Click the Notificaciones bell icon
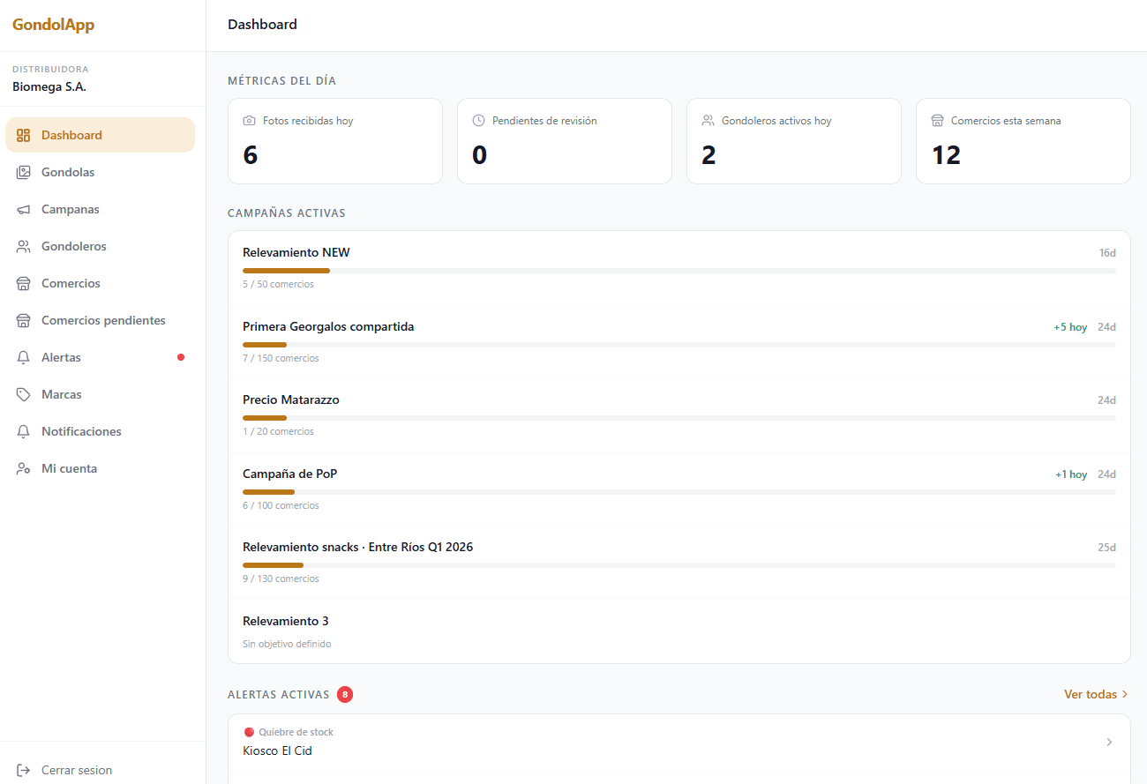 click(24, 431)
